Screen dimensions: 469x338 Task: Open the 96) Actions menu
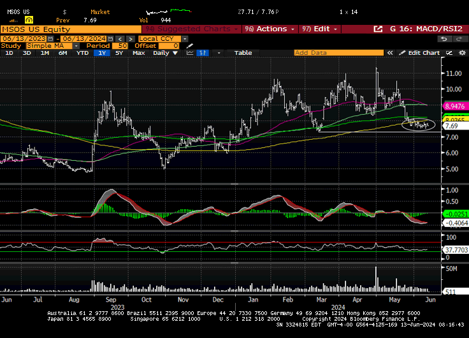click(270, 29)
